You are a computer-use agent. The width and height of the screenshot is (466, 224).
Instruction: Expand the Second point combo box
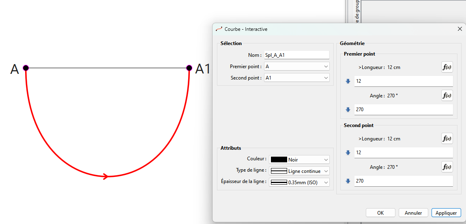click(x=296, y=78)
